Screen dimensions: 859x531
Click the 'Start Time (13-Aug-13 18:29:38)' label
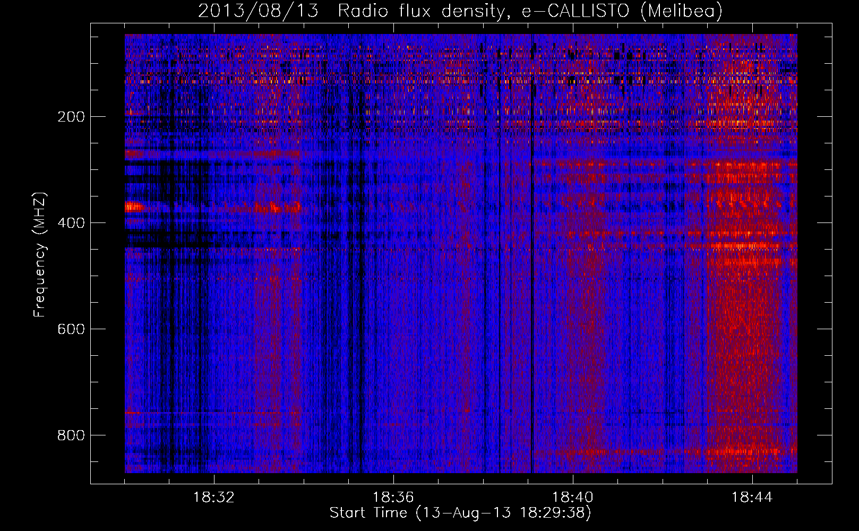coord(460,513)
